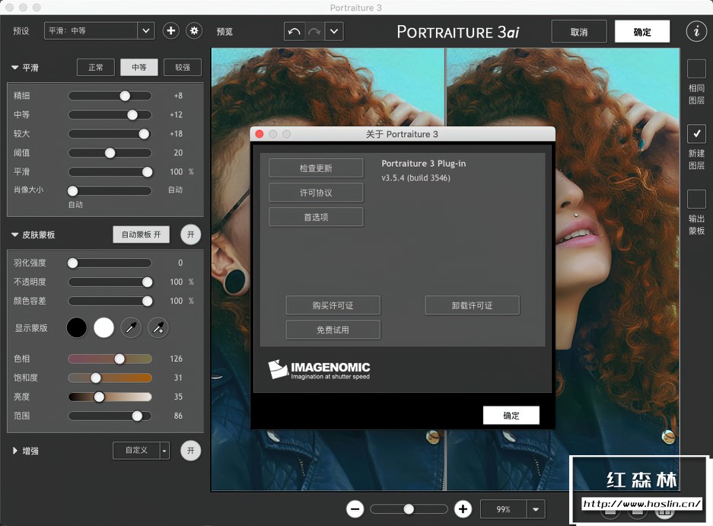Click the redo arrow icon
Screen dimensions: 713x526
314,31
